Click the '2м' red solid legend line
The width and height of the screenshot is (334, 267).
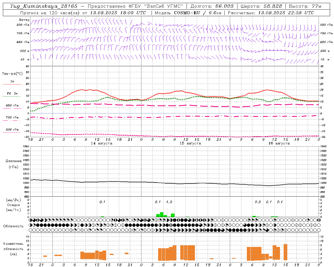12,84
